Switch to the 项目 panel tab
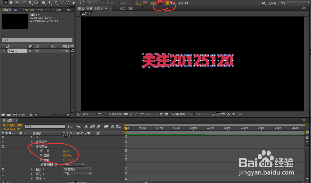The width and height of the screenshot is (311, 183). point(5,10)
